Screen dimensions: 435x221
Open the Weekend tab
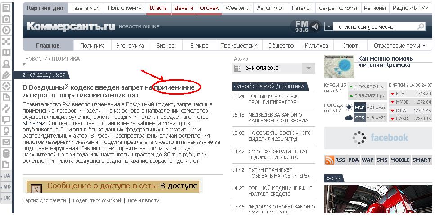tap(238, 8)
